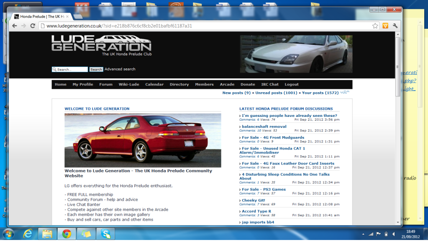
Task: Open "I'm guessing people have already seen these?" thread
Action: click(290, 116)
